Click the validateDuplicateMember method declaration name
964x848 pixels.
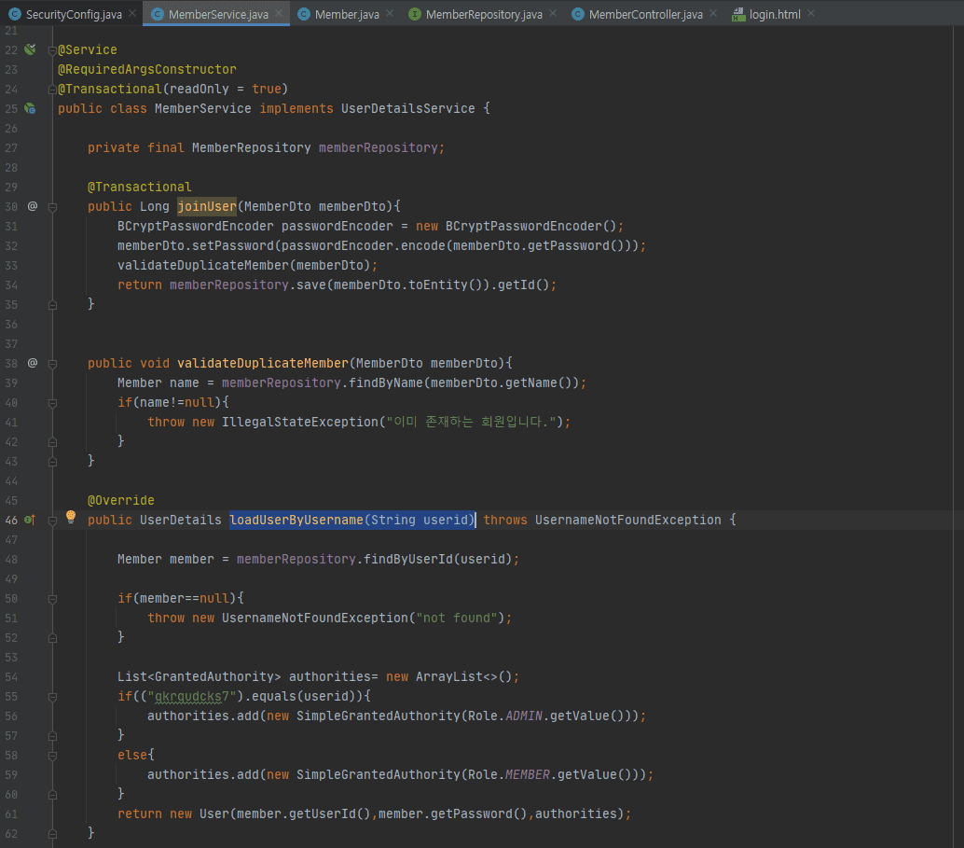(263, 363)
